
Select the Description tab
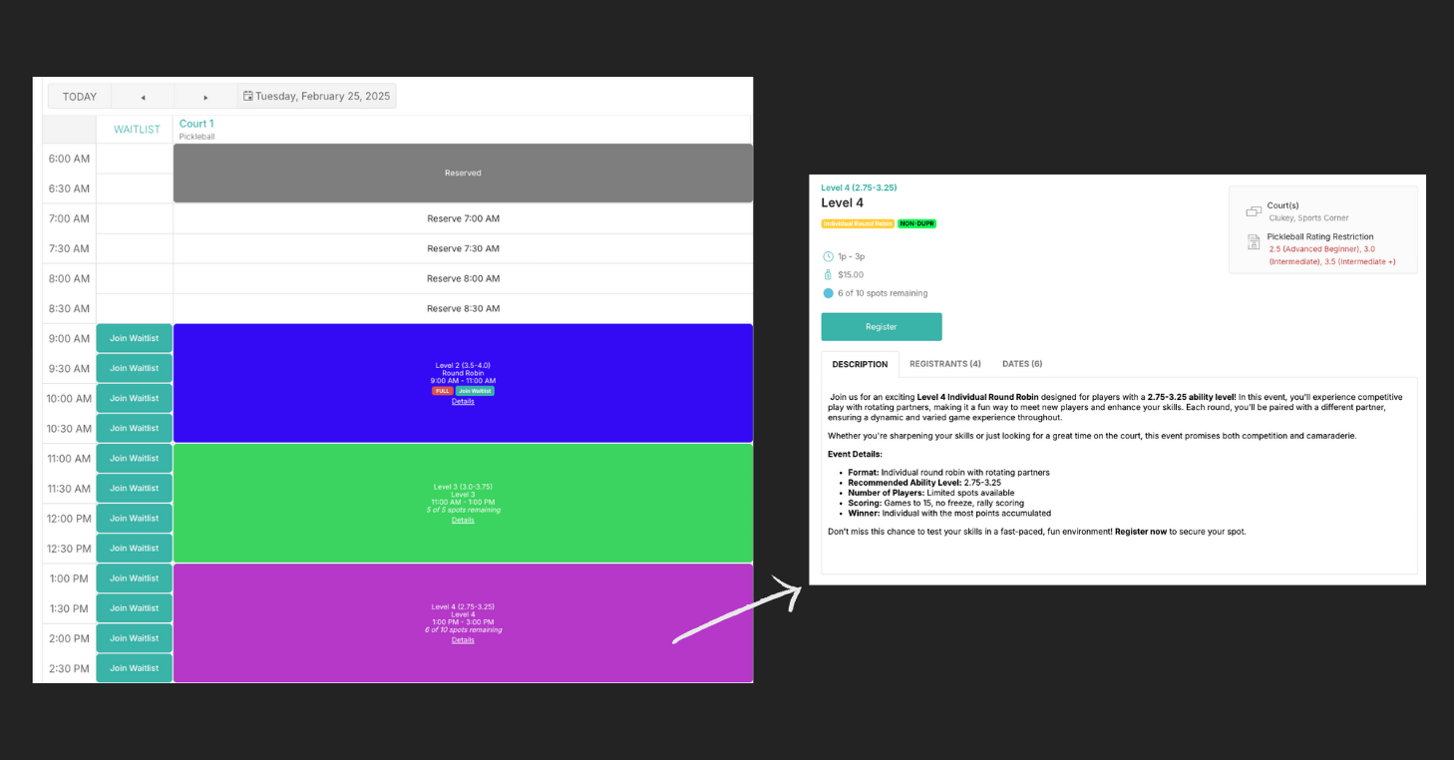(x=860, y=365)
